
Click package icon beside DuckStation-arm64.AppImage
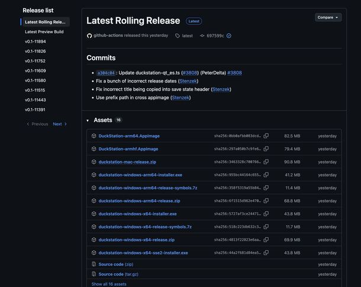click(94, 136)
